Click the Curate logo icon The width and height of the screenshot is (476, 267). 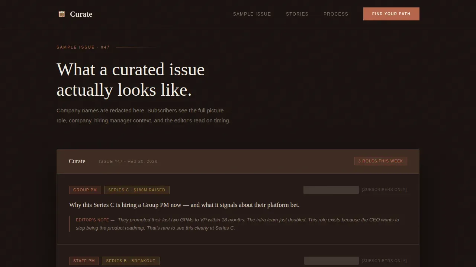click(x=62, y=14)
